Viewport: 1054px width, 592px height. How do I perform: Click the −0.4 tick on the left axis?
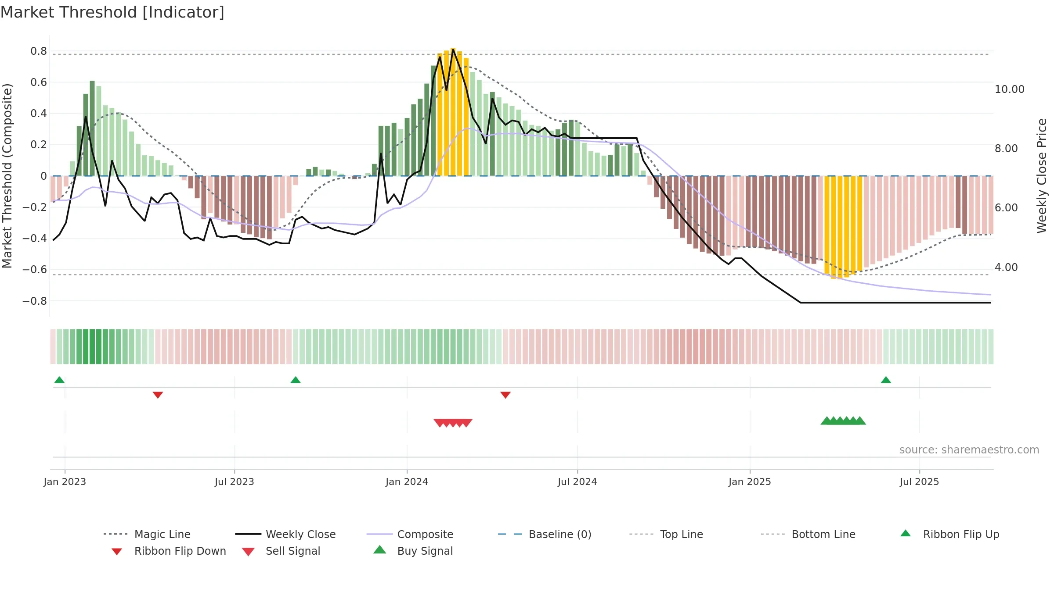pos(35,239)
